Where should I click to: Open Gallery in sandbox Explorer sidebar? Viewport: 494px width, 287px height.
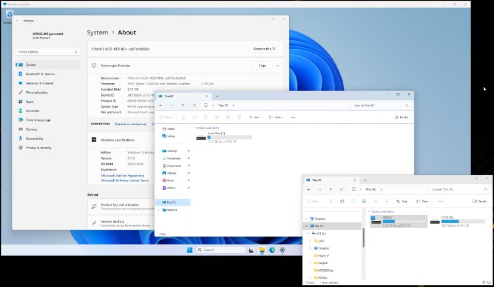[169, 136]
